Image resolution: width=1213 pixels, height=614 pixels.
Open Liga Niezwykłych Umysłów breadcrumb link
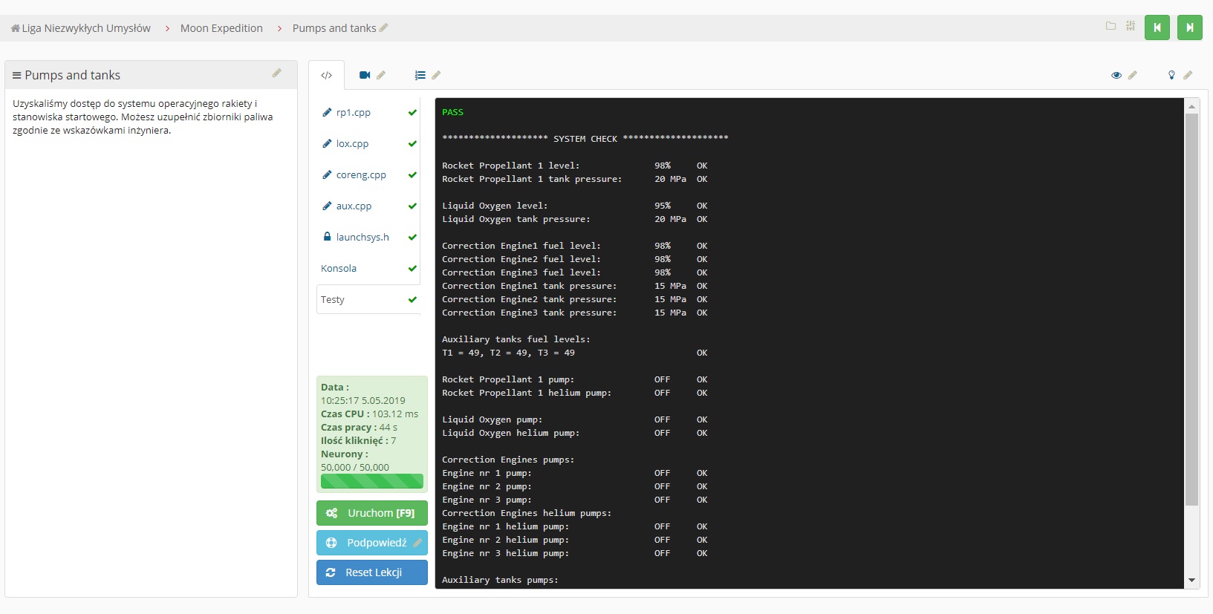click(86, 28)
